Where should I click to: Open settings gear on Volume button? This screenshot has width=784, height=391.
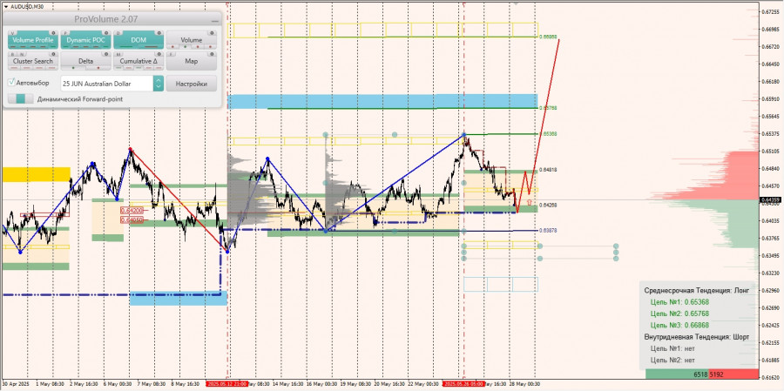point(213,32)
